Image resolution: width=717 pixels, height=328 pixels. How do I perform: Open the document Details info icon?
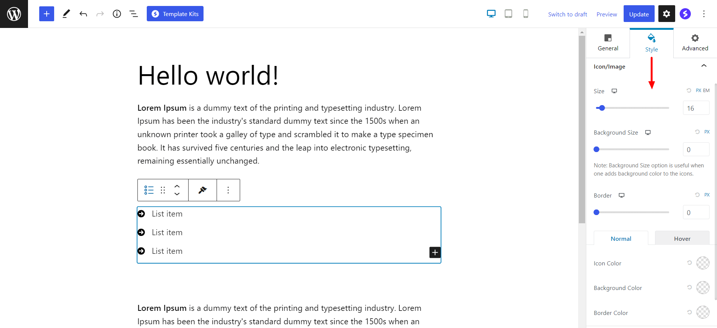pyautogui.click(x=117, y=14)
